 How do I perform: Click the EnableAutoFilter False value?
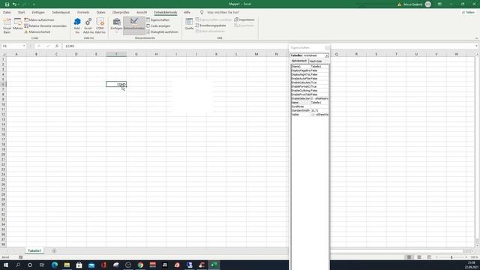[319, 78]
